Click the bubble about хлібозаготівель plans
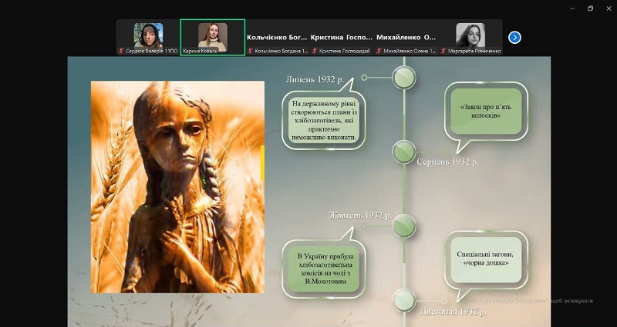 [x=324, y=121]
